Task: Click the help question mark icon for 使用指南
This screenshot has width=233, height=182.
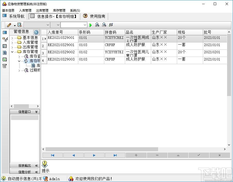Action: click(x=85, y=16)
